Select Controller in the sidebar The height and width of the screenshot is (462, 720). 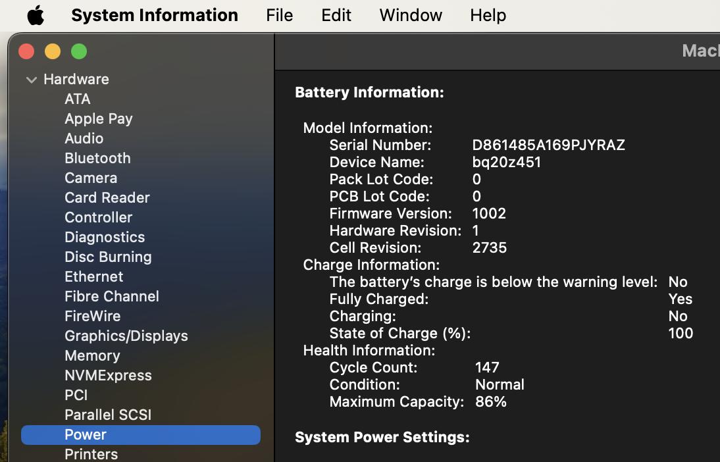click(99, 217)
